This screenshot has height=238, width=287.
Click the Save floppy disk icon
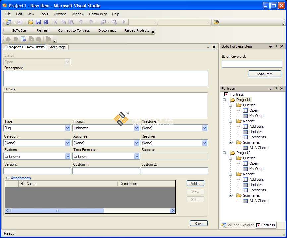38,22
